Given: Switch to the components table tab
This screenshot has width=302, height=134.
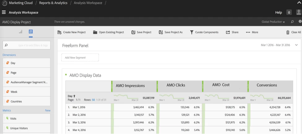Looking at the screenshot, I should pos(31,32).
